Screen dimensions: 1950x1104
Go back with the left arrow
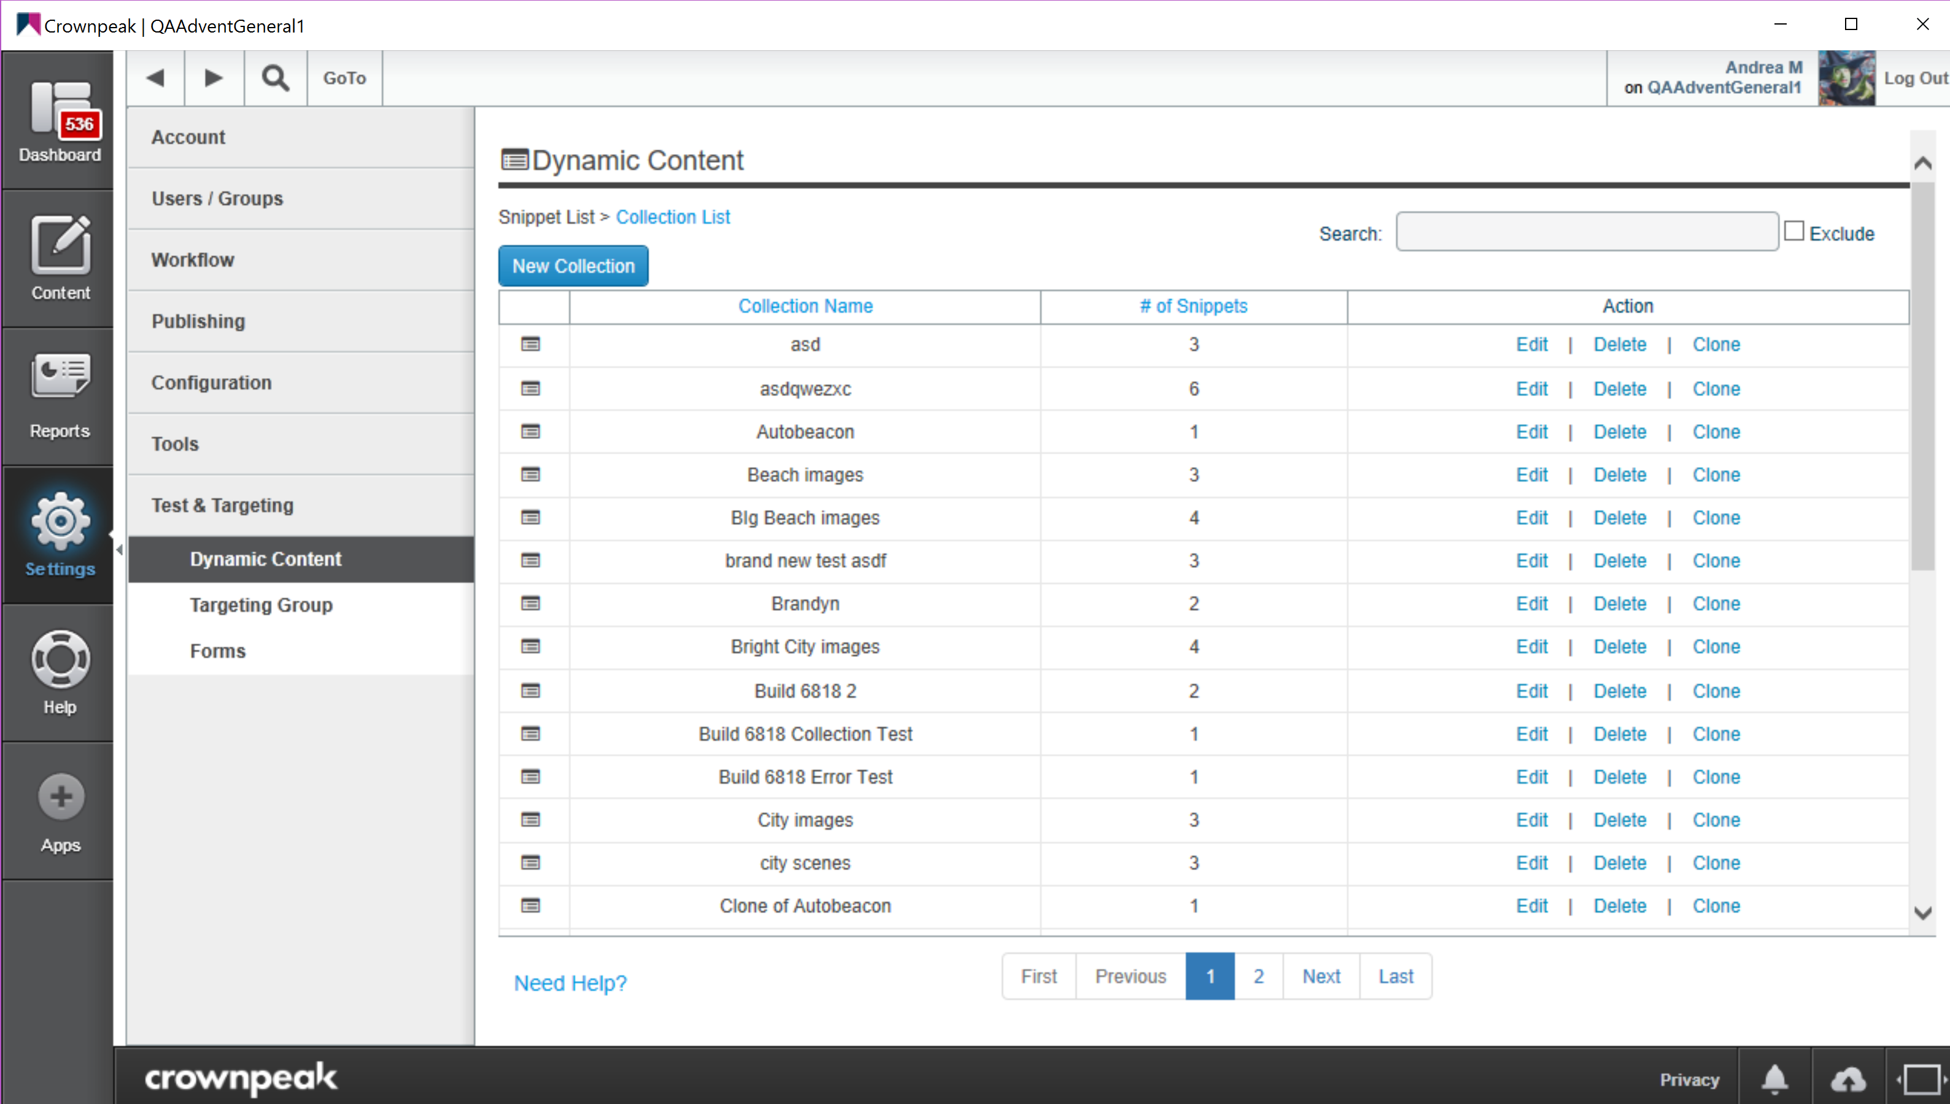(155, 78)
